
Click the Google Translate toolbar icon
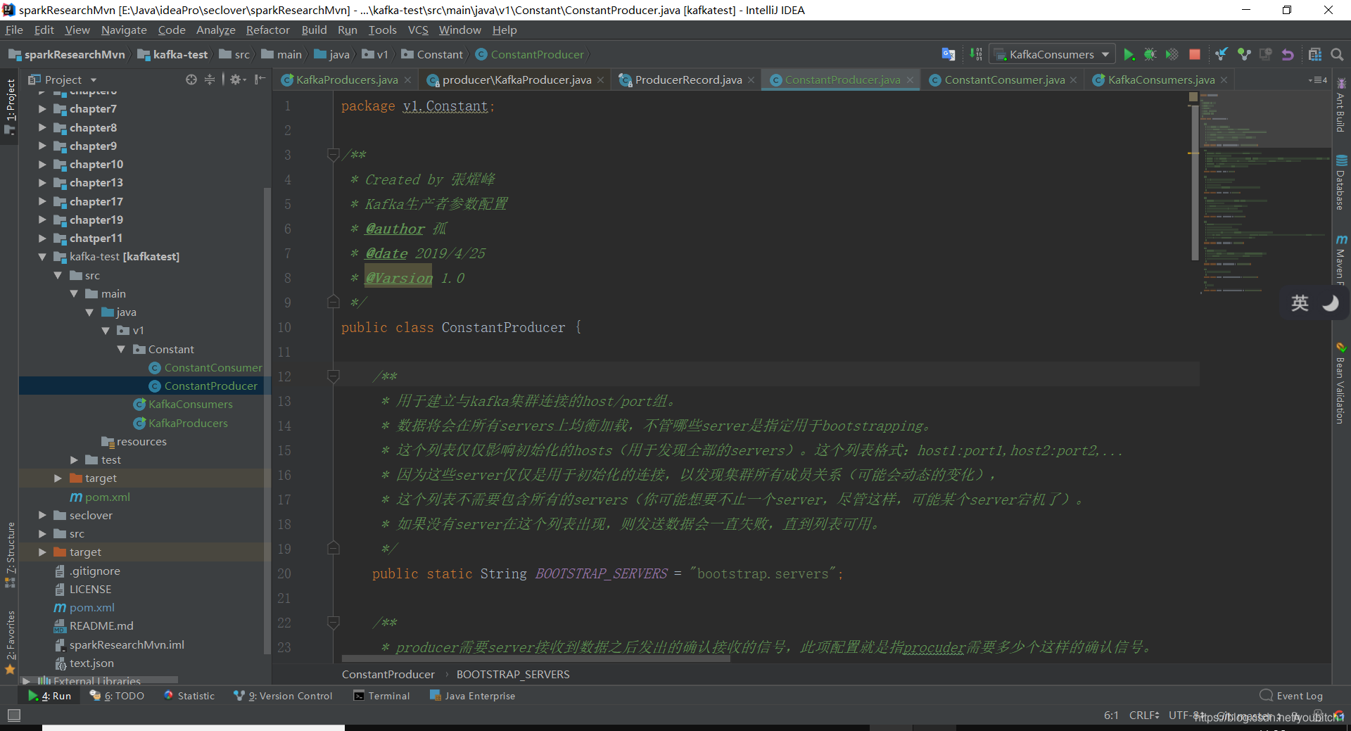(948, 54)
